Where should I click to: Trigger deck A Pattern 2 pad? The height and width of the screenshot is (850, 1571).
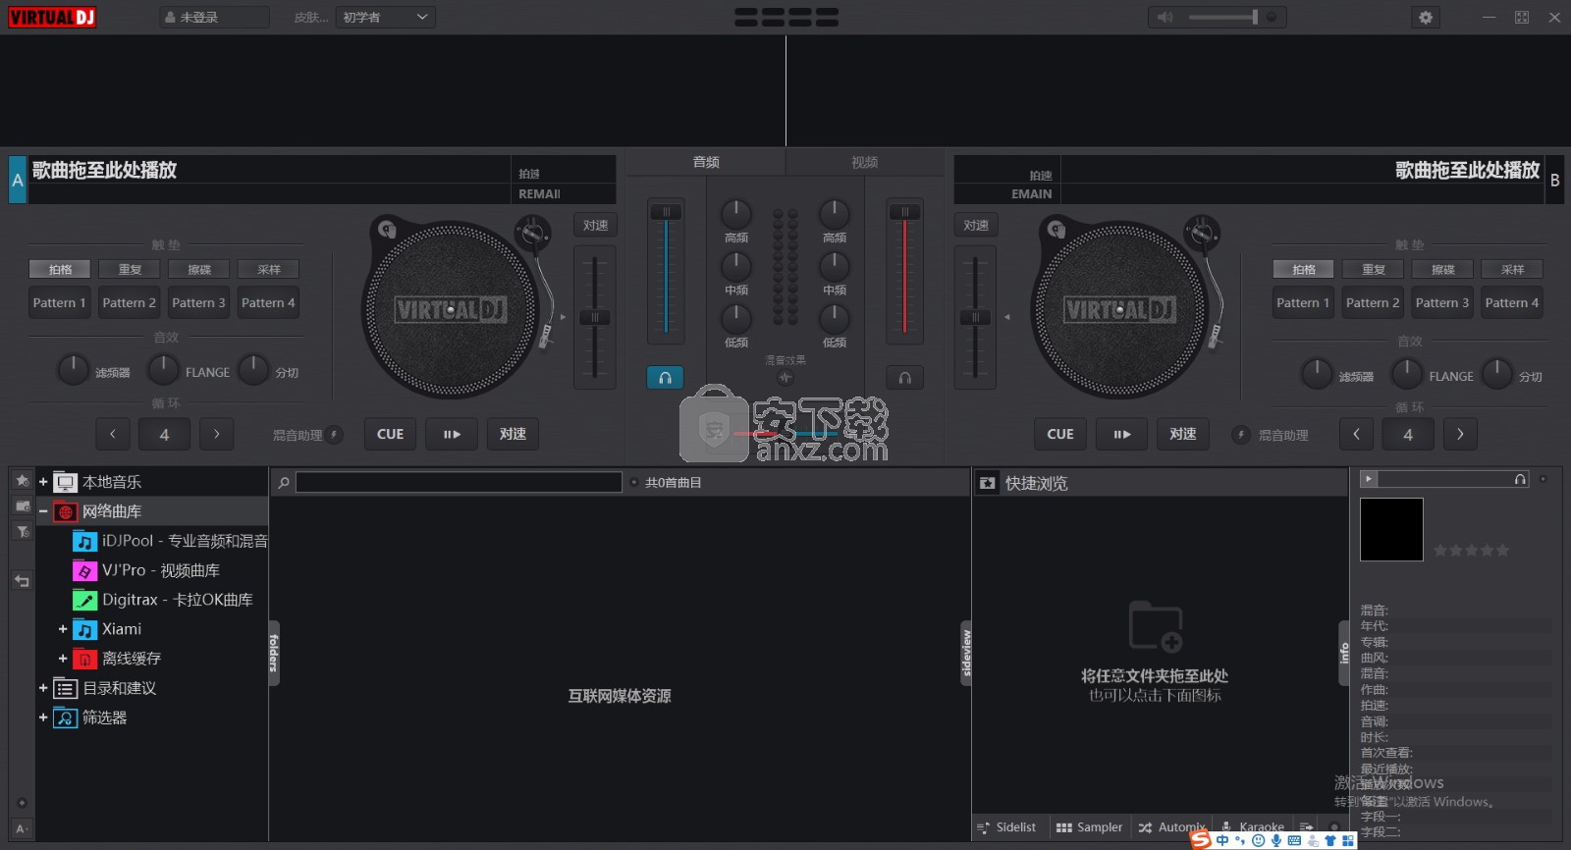pyautogui.click(x=130, y=302)
